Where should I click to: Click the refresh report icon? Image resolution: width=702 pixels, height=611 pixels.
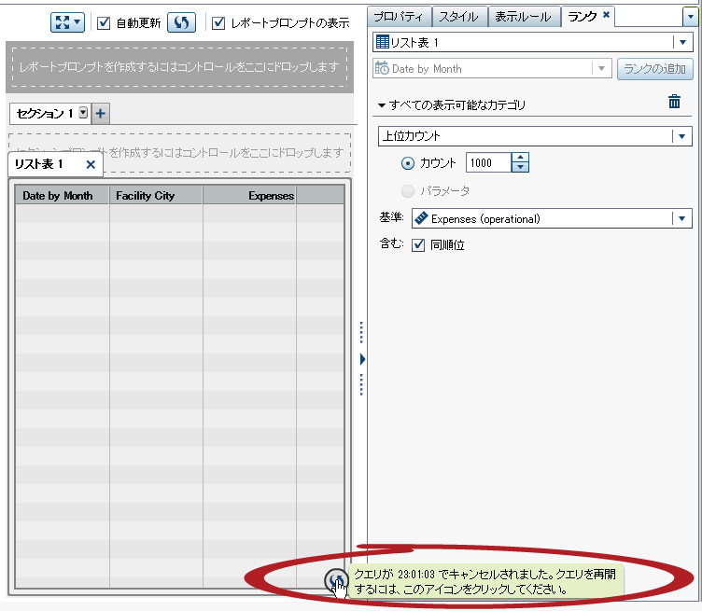point(181,22)
